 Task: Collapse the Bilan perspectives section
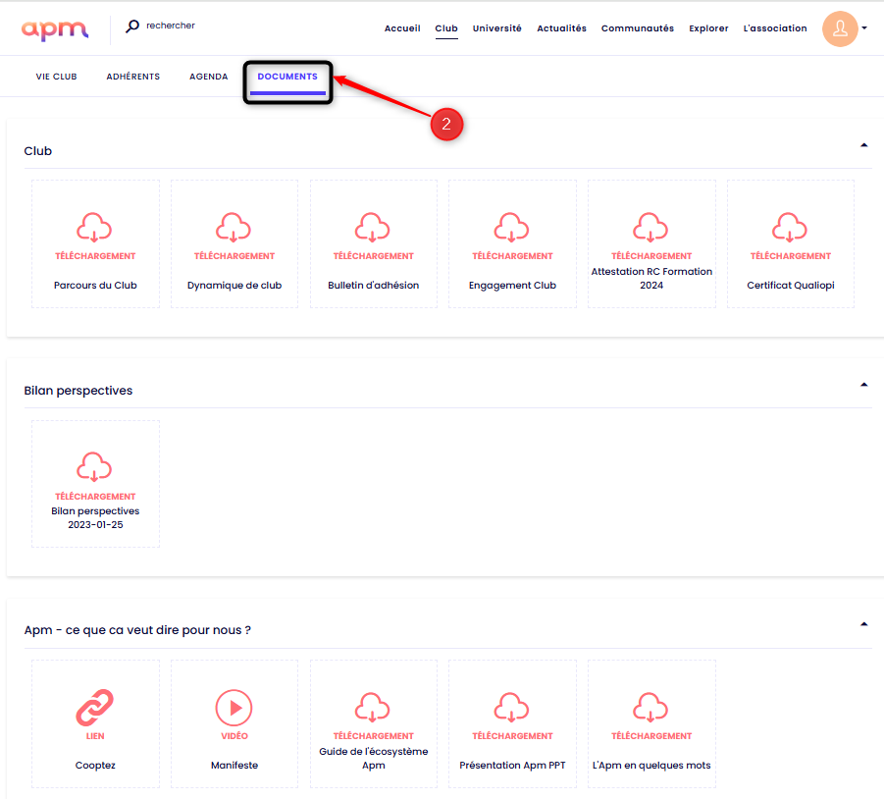pyautogui.click(x=863, y=385)
